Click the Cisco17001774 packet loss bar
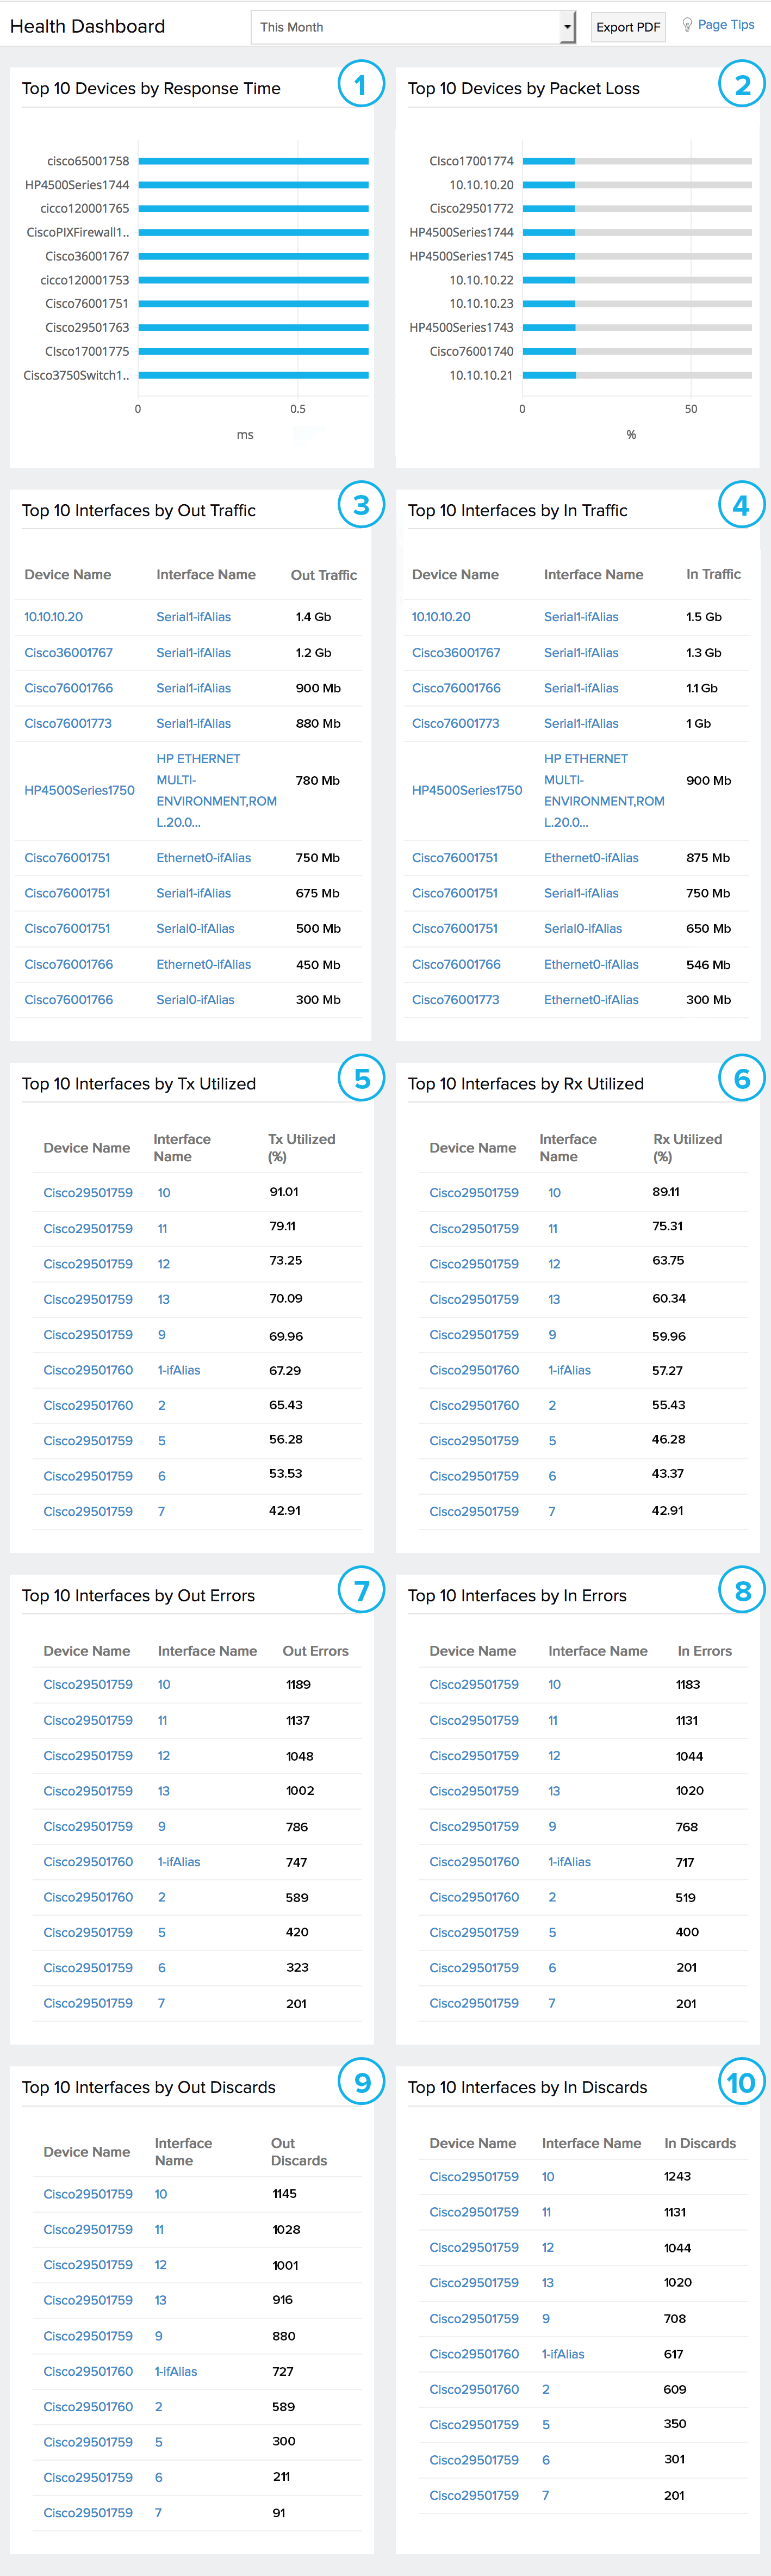Screen dimensions: 771x2576 click(x=548, y=161)
